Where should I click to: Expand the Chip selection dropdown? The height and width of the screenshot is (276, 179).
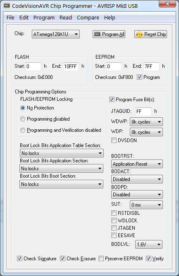pos(56,34)
